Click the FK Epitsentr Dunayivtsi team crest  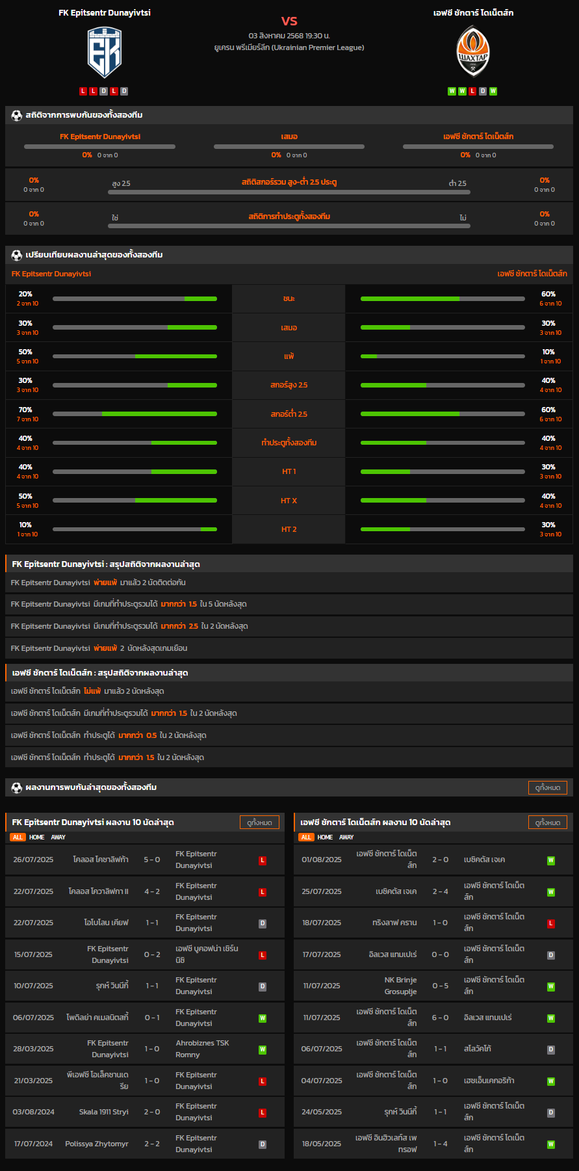coord(105,52)
